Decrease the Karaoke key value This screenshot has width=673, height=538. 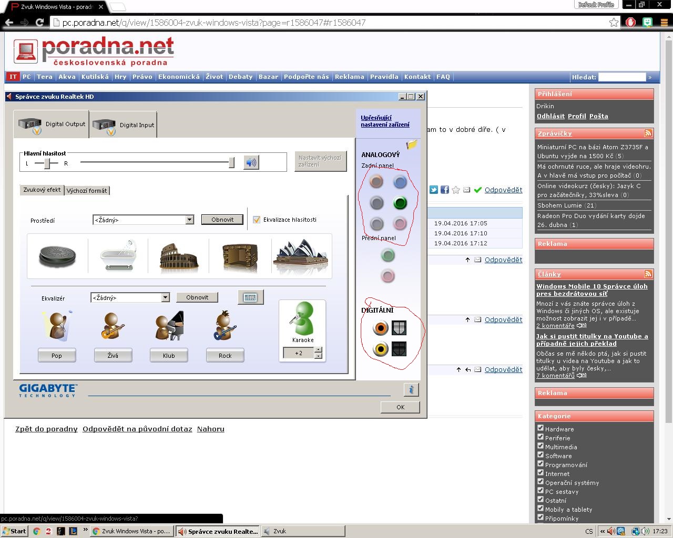click(x=318, y=356)
